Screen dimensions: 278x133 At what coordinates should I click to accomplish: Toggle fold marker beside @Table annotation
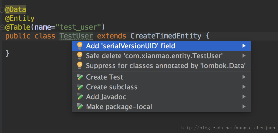(2, 27)
